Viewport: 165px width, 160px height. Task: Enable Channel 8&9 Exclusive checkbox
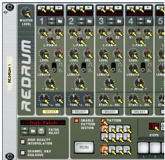23,153
